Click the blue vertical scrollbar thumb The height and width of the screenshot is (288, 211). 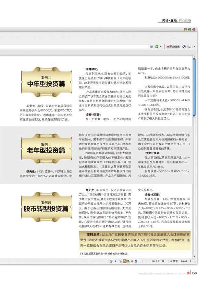[194, 87]
